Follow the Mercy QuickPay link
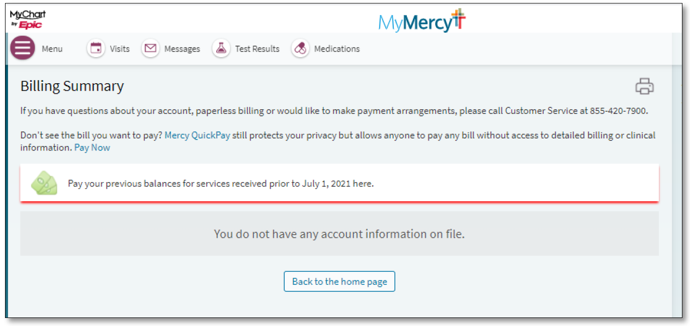The image size is (690, 326). [x=197, y=135]
